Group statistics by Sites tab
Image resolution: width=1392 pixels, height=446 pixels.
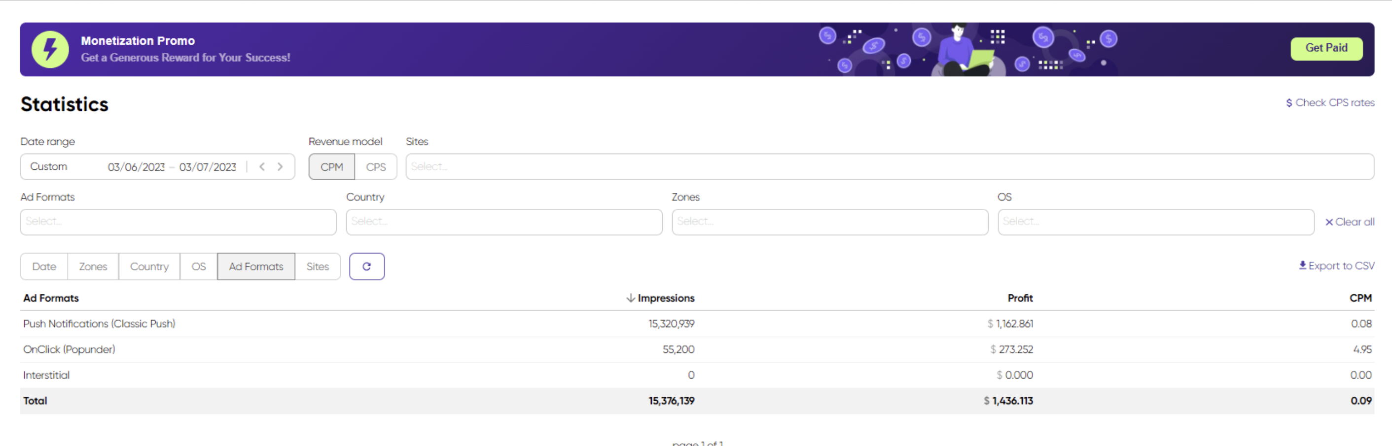[317, 266]
